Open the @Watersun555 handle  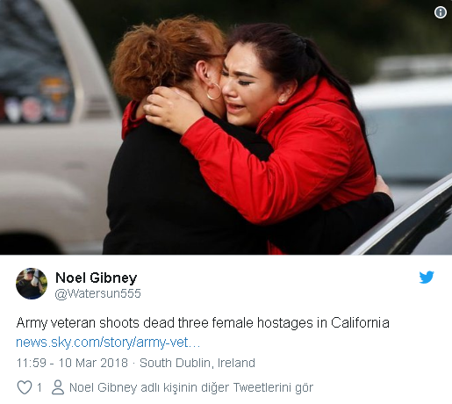click(x=97, y=293)
